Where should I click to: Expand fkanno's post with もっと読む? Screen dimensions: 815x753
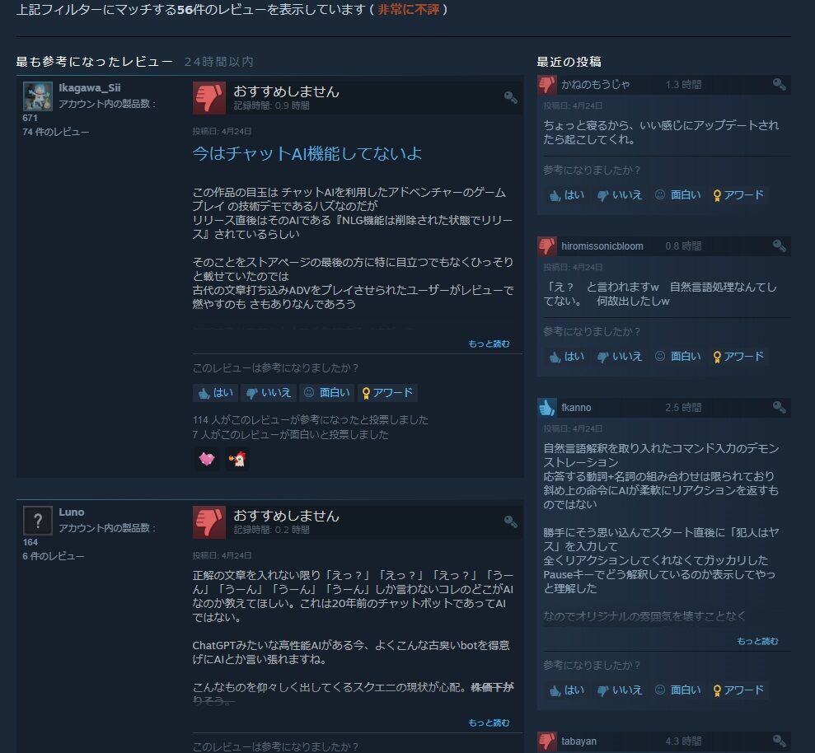(x=757, y=641)
